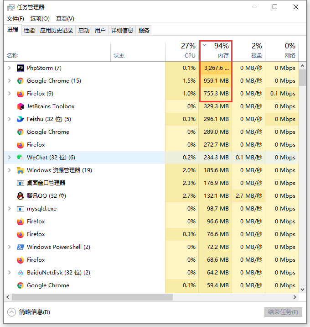
Task: Switch to the 应用历史记录 tab
Action: [x=57, y=31]
